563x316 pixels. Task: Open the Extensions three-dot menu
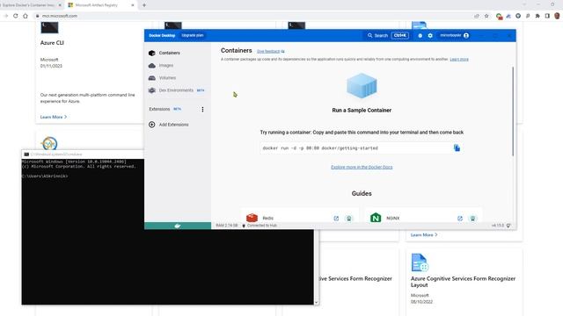click(x=202, y=109)
